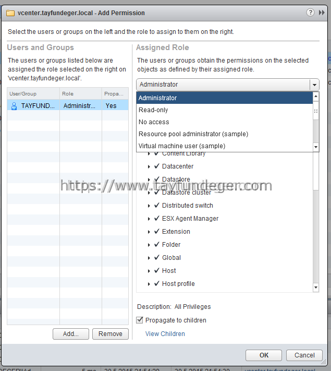Expand the Host profile privilege node

point(149,284)
